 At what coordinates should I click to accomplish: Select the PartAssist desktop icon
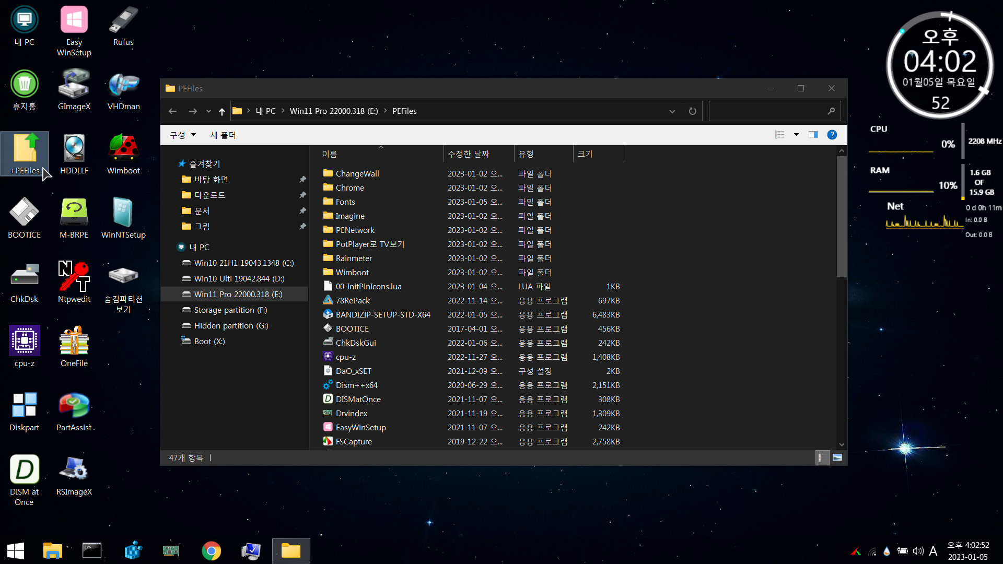tap(74, 412)
